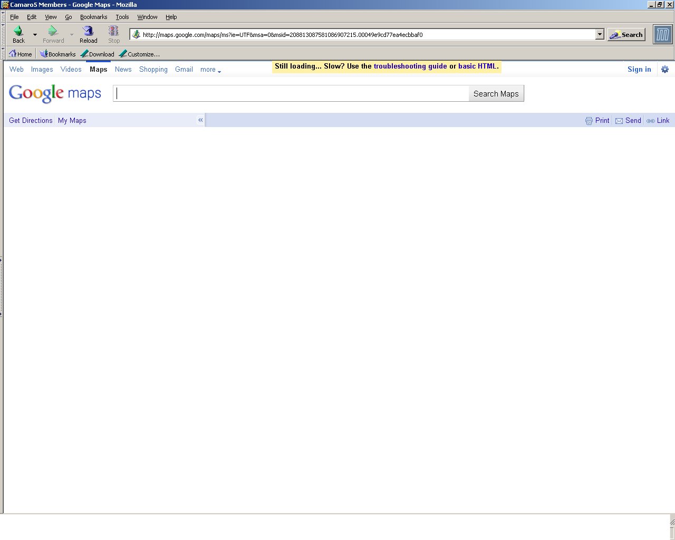Open the Bookmarks menu in menu bar
Screen dimensions: 675x540
pos(93,17)
